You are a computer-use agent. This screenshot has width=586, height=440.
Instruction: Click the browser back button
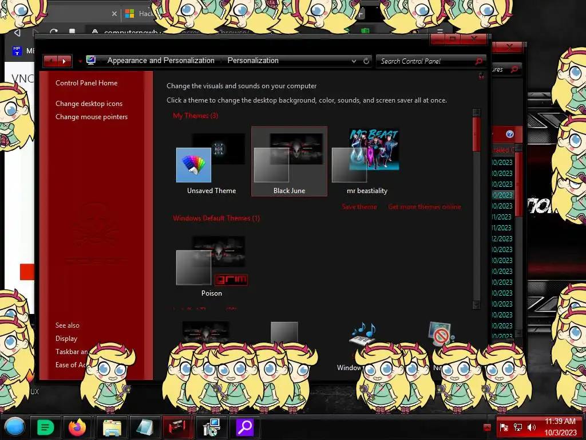click(17, 33)
